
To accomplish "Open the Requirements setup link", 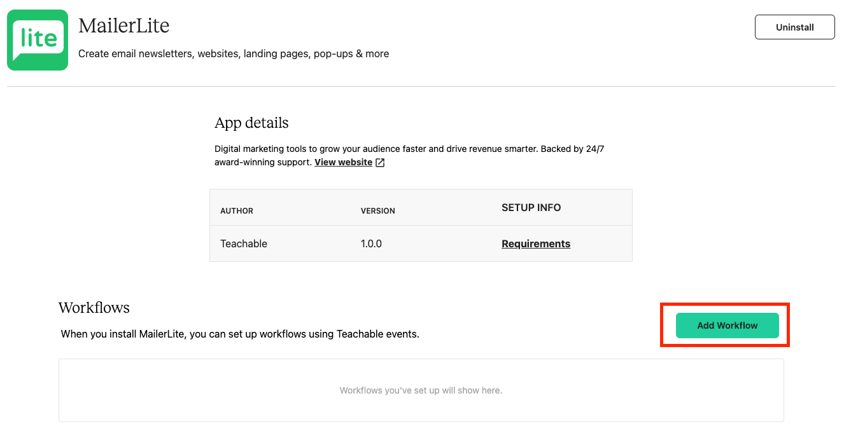I will tap(536, 243).
